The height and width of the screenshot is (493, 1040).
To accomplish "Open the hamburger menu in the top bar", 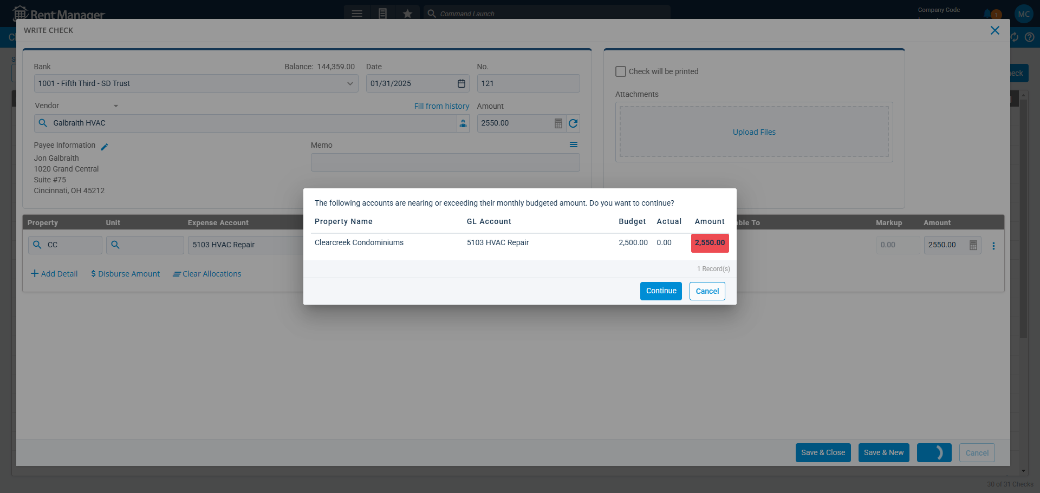I will [357, 14].
